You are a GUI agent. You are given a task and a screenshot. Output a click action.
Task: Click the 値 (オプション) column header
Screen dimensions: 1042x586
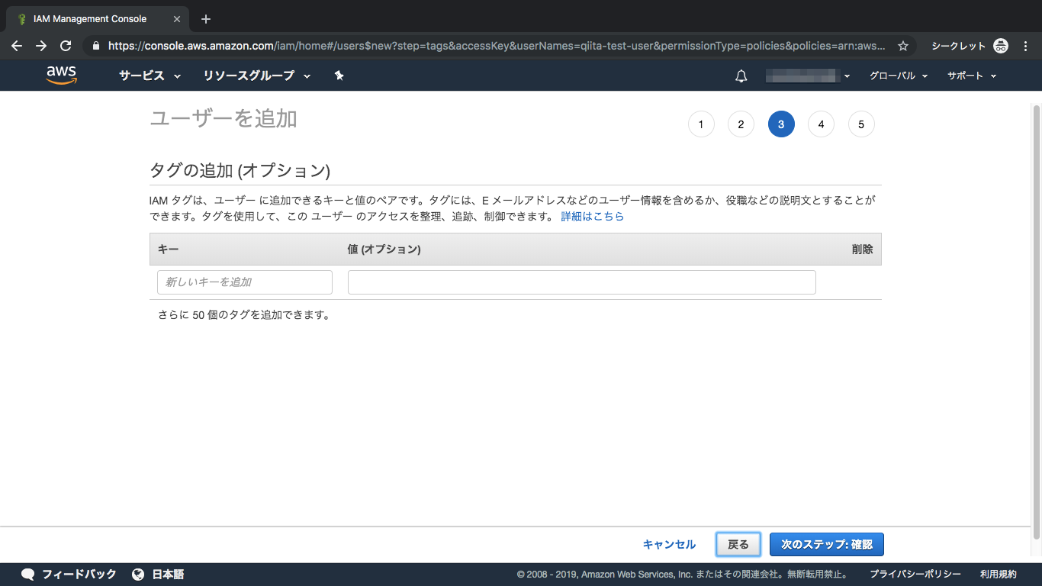coord(384,250)
